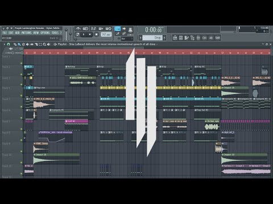Switch pattern/song mode button

point(77,35)
